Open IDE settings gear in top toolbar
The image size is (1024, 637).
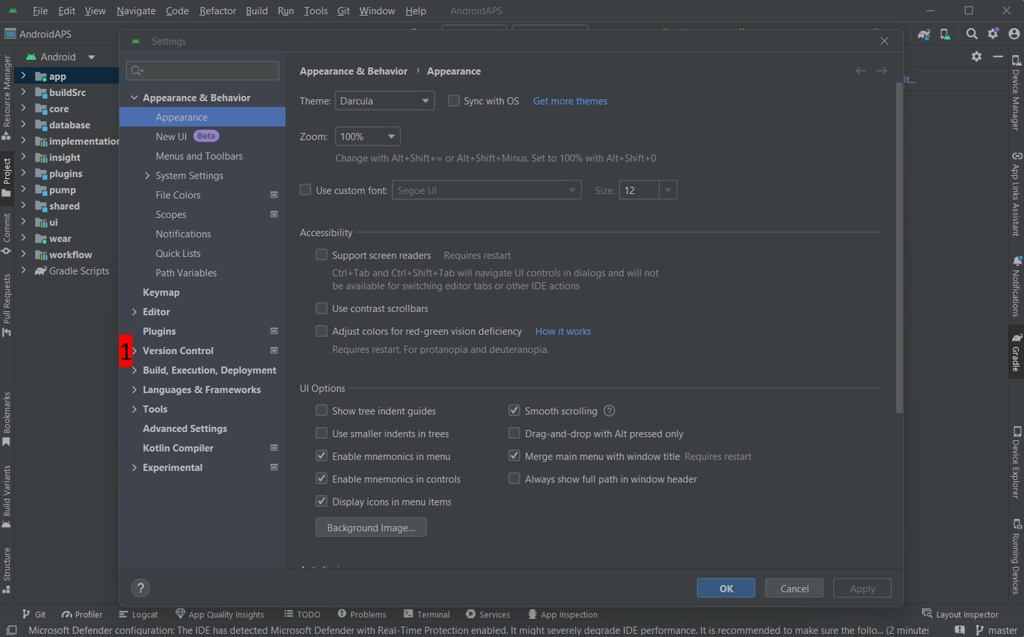[993, 34]
